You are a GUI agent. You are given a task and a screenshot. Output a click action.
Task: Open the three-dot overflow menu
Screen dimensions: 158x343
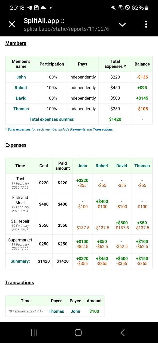pyautogui.click(x=146, y=24)
